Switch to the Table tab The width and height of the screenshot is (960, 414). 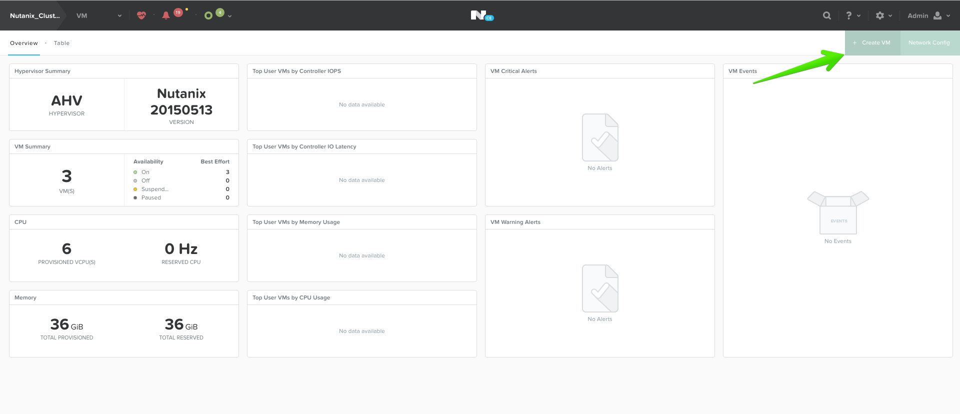[61, 43]
